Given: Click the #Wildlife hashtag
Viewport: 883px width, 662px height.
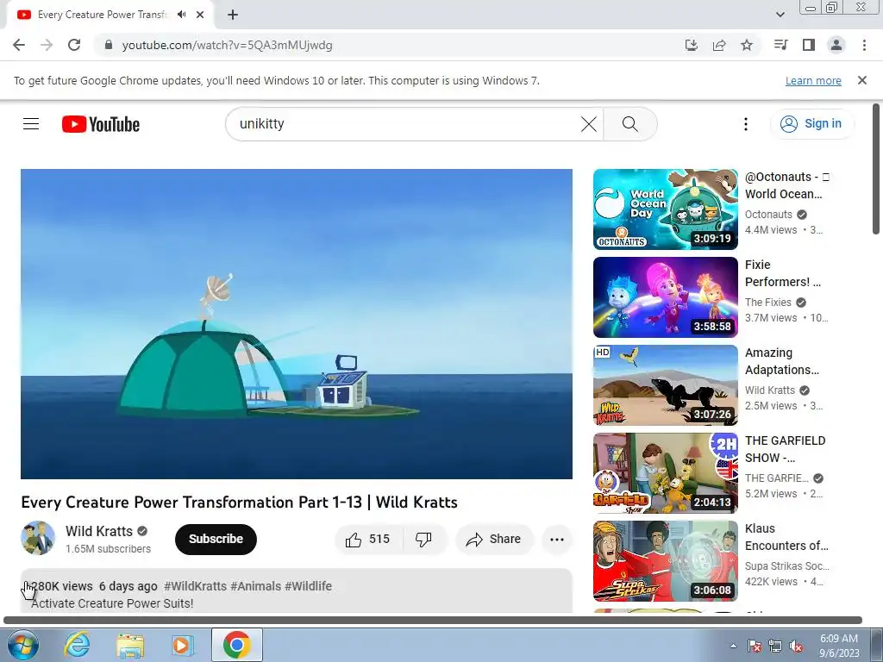Looking at the screenshot, I should pos(308,586).
